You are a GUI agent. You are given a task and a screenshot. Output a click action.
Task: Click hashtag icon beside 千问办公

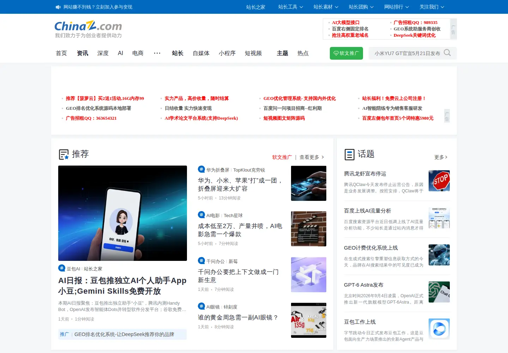pyautogui.click(x=201, y=261)
